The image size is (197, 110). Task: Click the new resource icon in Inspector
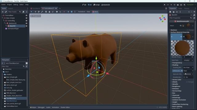[170, 12]
